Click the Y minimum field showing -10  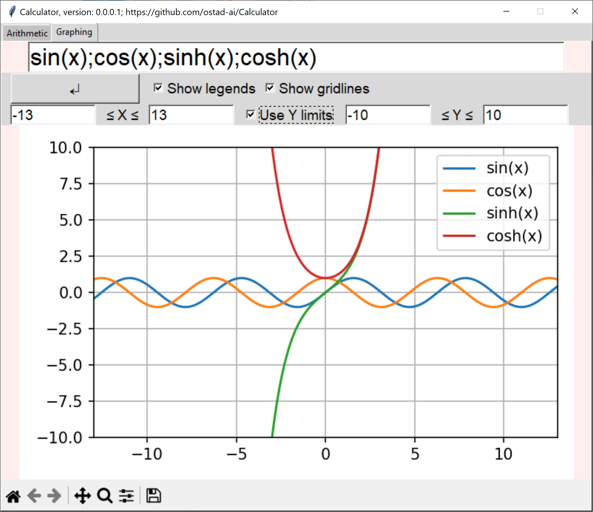[x=388, y=115]
